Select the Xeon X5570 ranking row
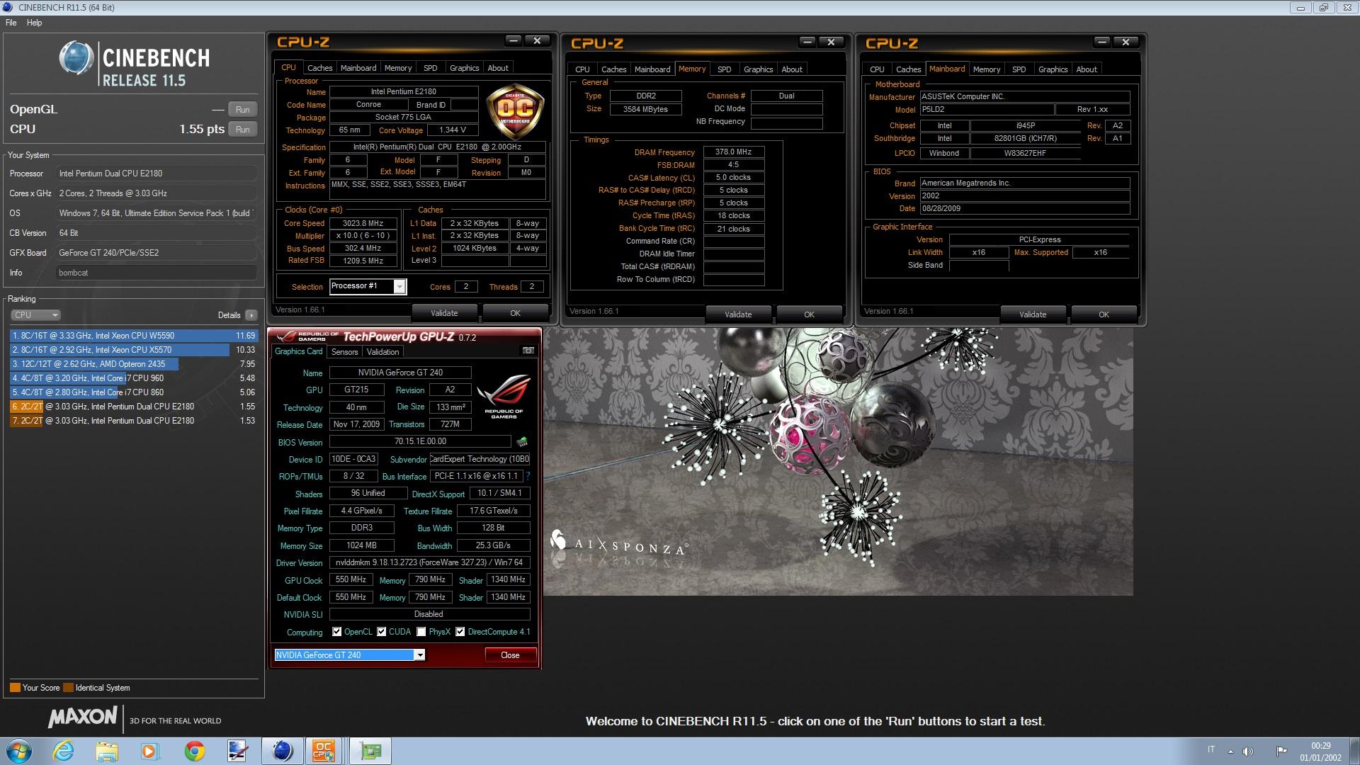The image size is (1360, 765). 133,350
